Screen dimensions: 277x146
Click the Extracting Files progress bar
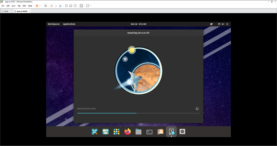138,113
